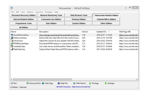The width and height of the screenshot is (148, 100).
Task: Open the Options menu
Action: pos(30,12)
